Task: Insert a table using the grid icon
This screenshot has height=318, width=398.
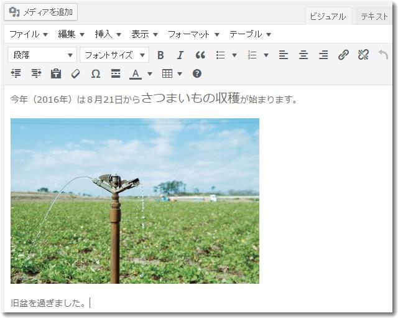Action: (167, 73)
